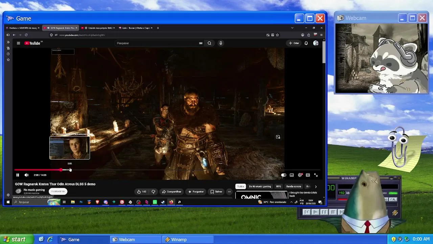
Task: Enter fullscreen video mode
Action: (x=316, y=175)
